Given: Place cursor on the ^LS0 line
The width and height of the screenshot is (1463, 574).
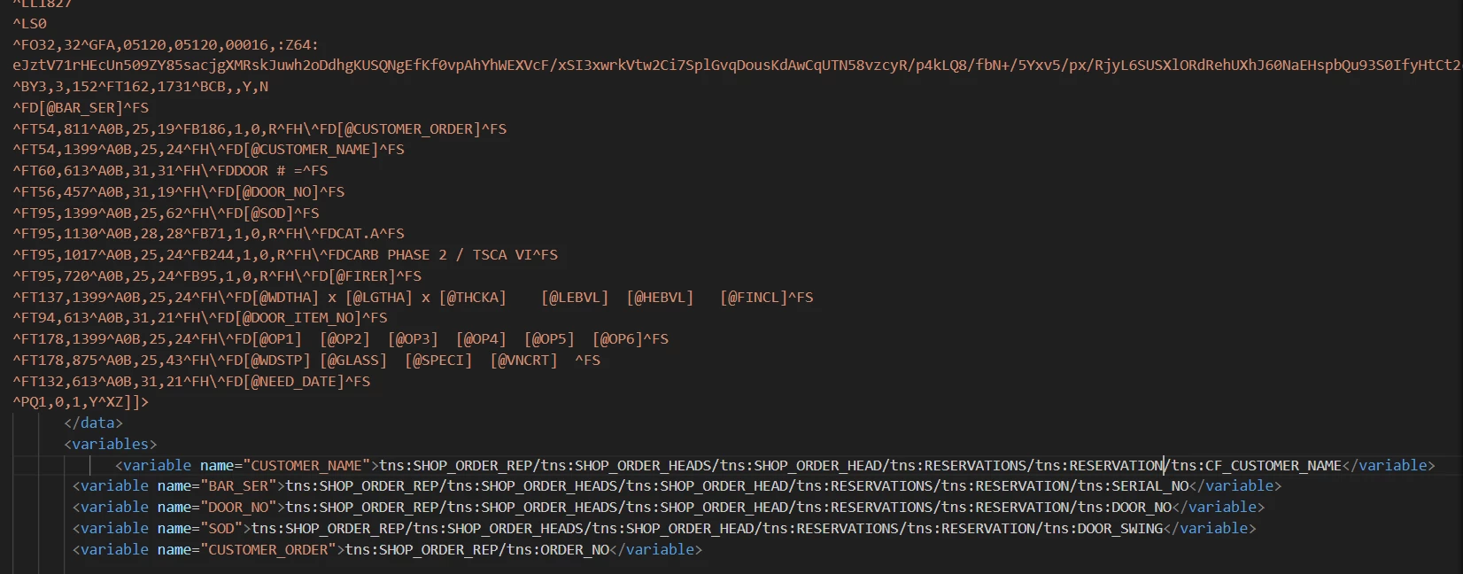Looking at the screenshot, I should point(29,24).
